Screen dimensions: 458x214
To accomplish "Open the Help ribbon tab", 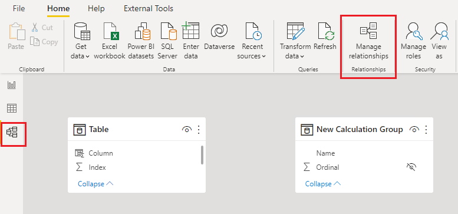I will [96, 8].
